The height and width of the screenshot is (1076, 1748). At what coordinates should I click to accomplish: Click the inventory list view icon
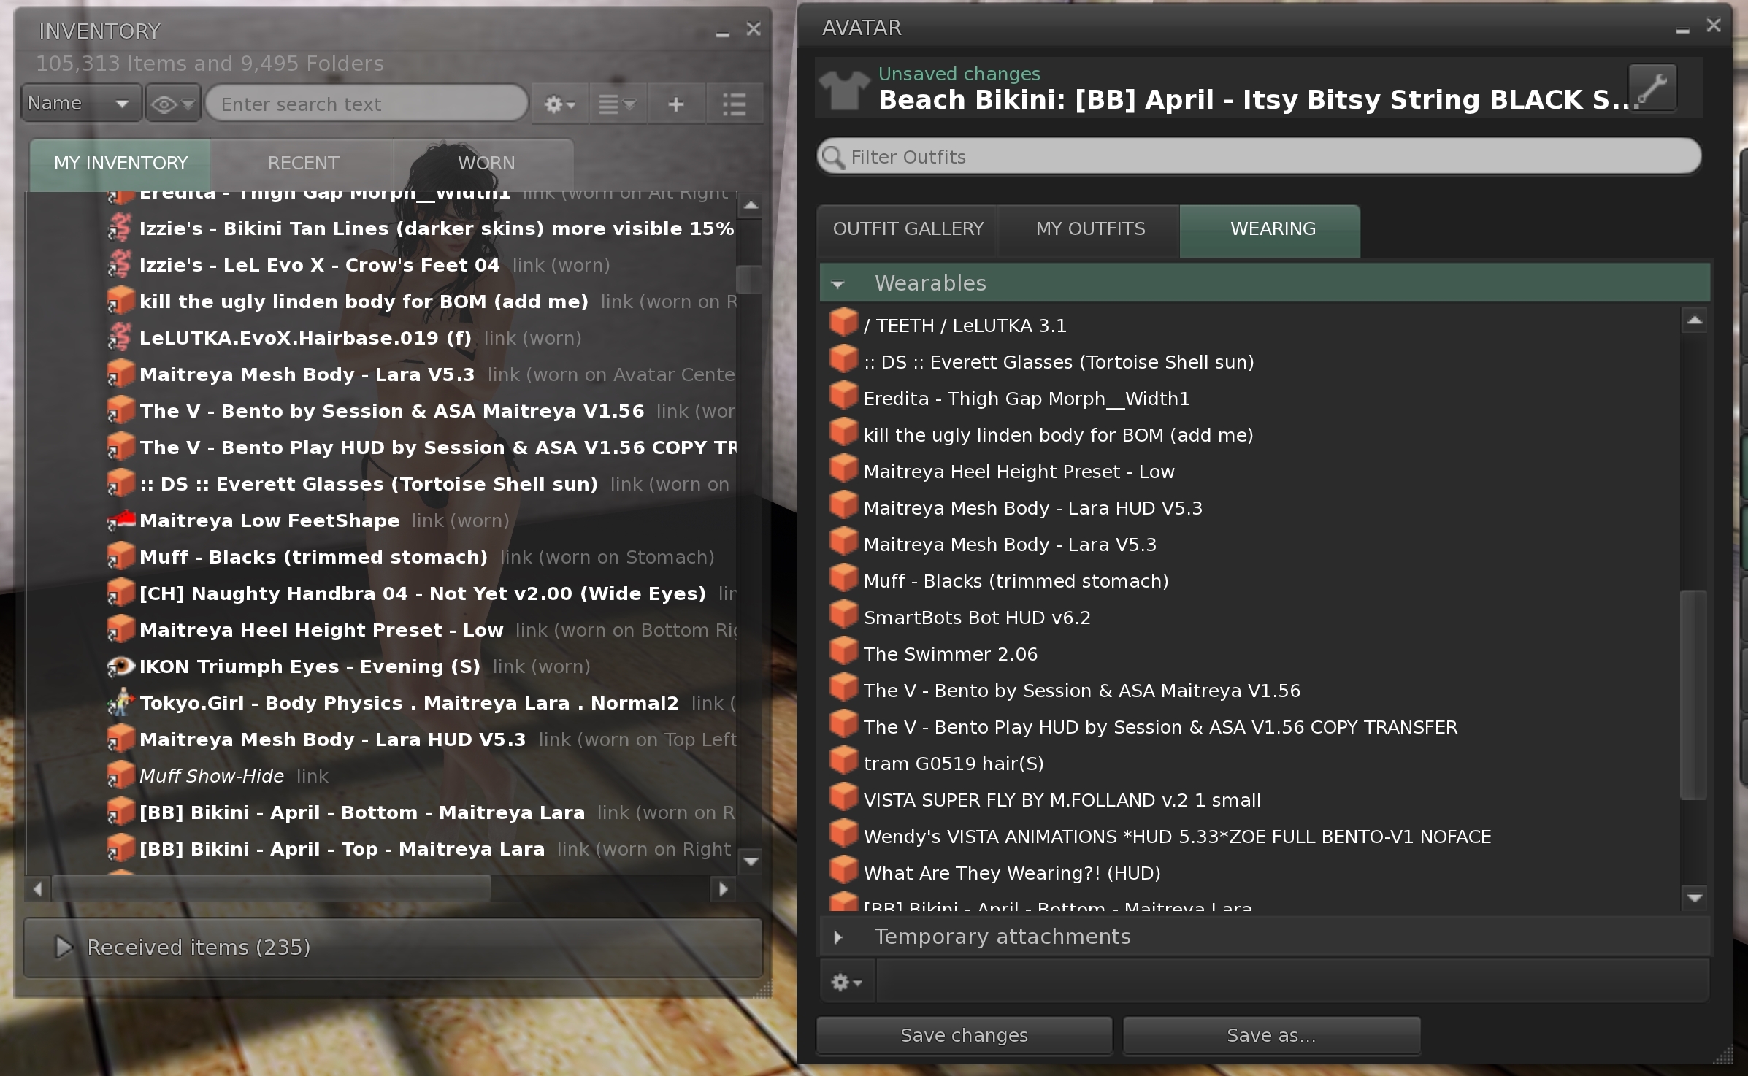(734, 104)
